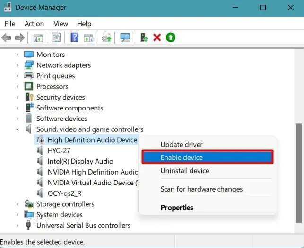The image size is (304, 248).
Task: Open the Properties toolbar icon
Action: [56, 37]
